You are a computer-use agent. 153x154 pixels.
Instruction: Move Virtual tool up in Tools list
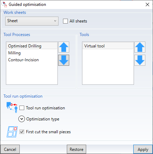tap(140, 47)
